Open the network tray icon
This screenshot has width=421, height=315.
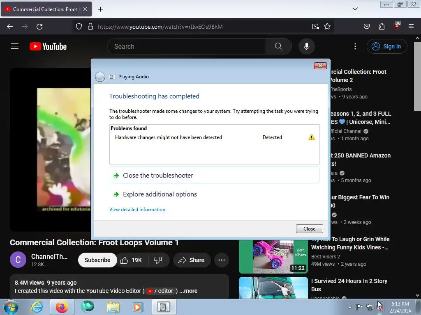tap(370, 307)
